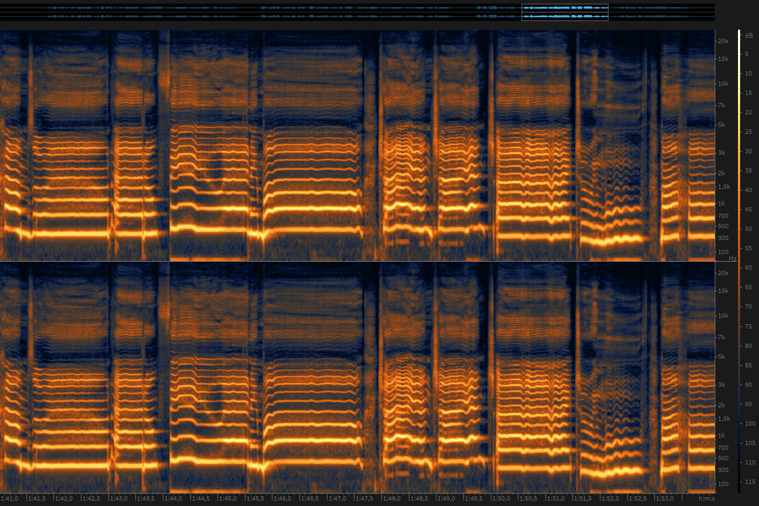
Task: Click the 115 dB mark on the color scale
Action: (750, 482)
